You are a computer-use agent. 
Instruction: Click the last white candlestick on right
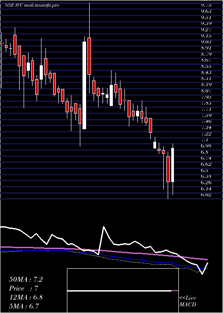click(173, 165)
